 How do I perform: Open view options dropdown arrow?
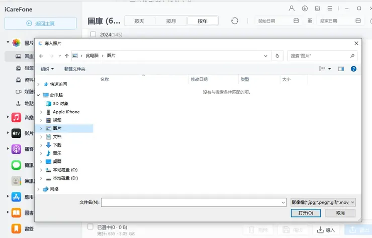tap(330, 69)
